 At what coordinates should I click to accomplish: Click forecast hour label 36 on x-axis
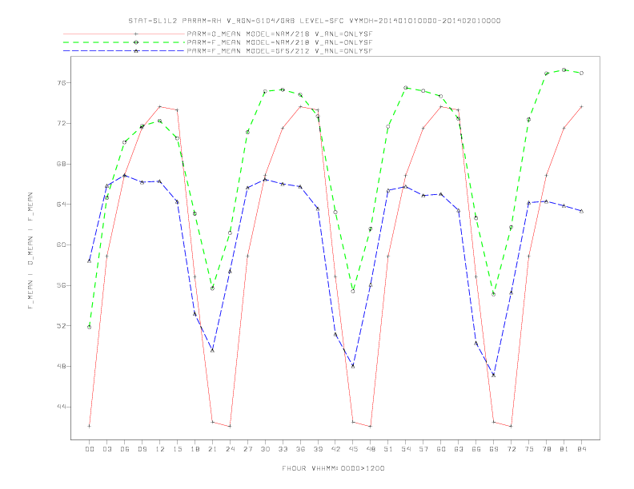click(300, 449)
